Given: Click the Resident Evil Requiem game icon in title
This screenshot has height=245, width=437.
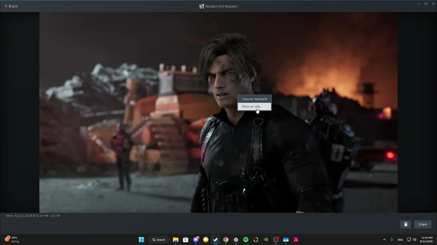Looking at the screenshot, I should (x=202, y=6).
